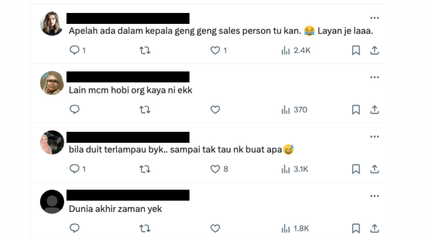
Task: Open profile photo on sales person tweet
Action: [x=52, y=24]
